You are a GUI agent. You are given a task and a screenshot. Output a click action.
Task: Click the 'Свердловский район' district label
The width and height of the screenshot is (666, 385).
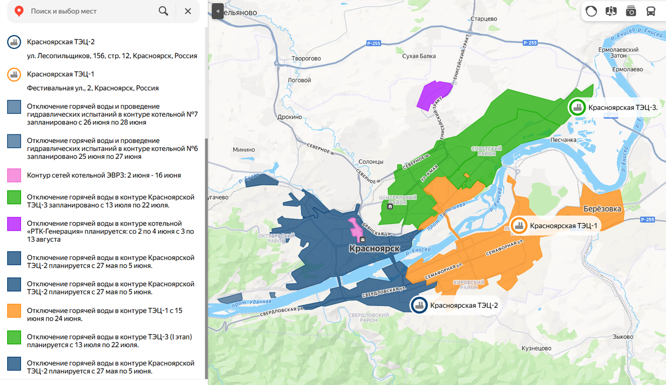click(x=368, y=318)
